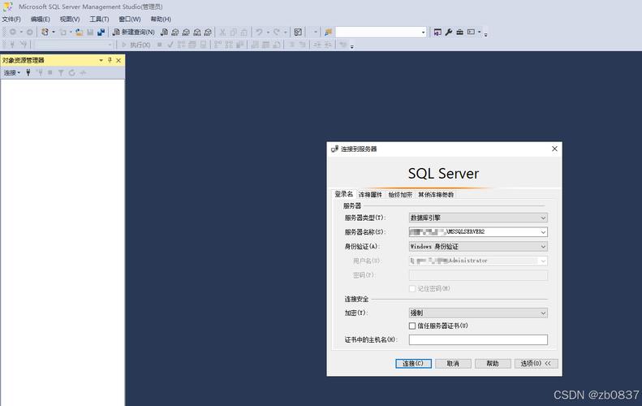This screenshot has width=642, height=406.
Task: Click the activity monitor icon after the redo button
Action: click(298, 32)
